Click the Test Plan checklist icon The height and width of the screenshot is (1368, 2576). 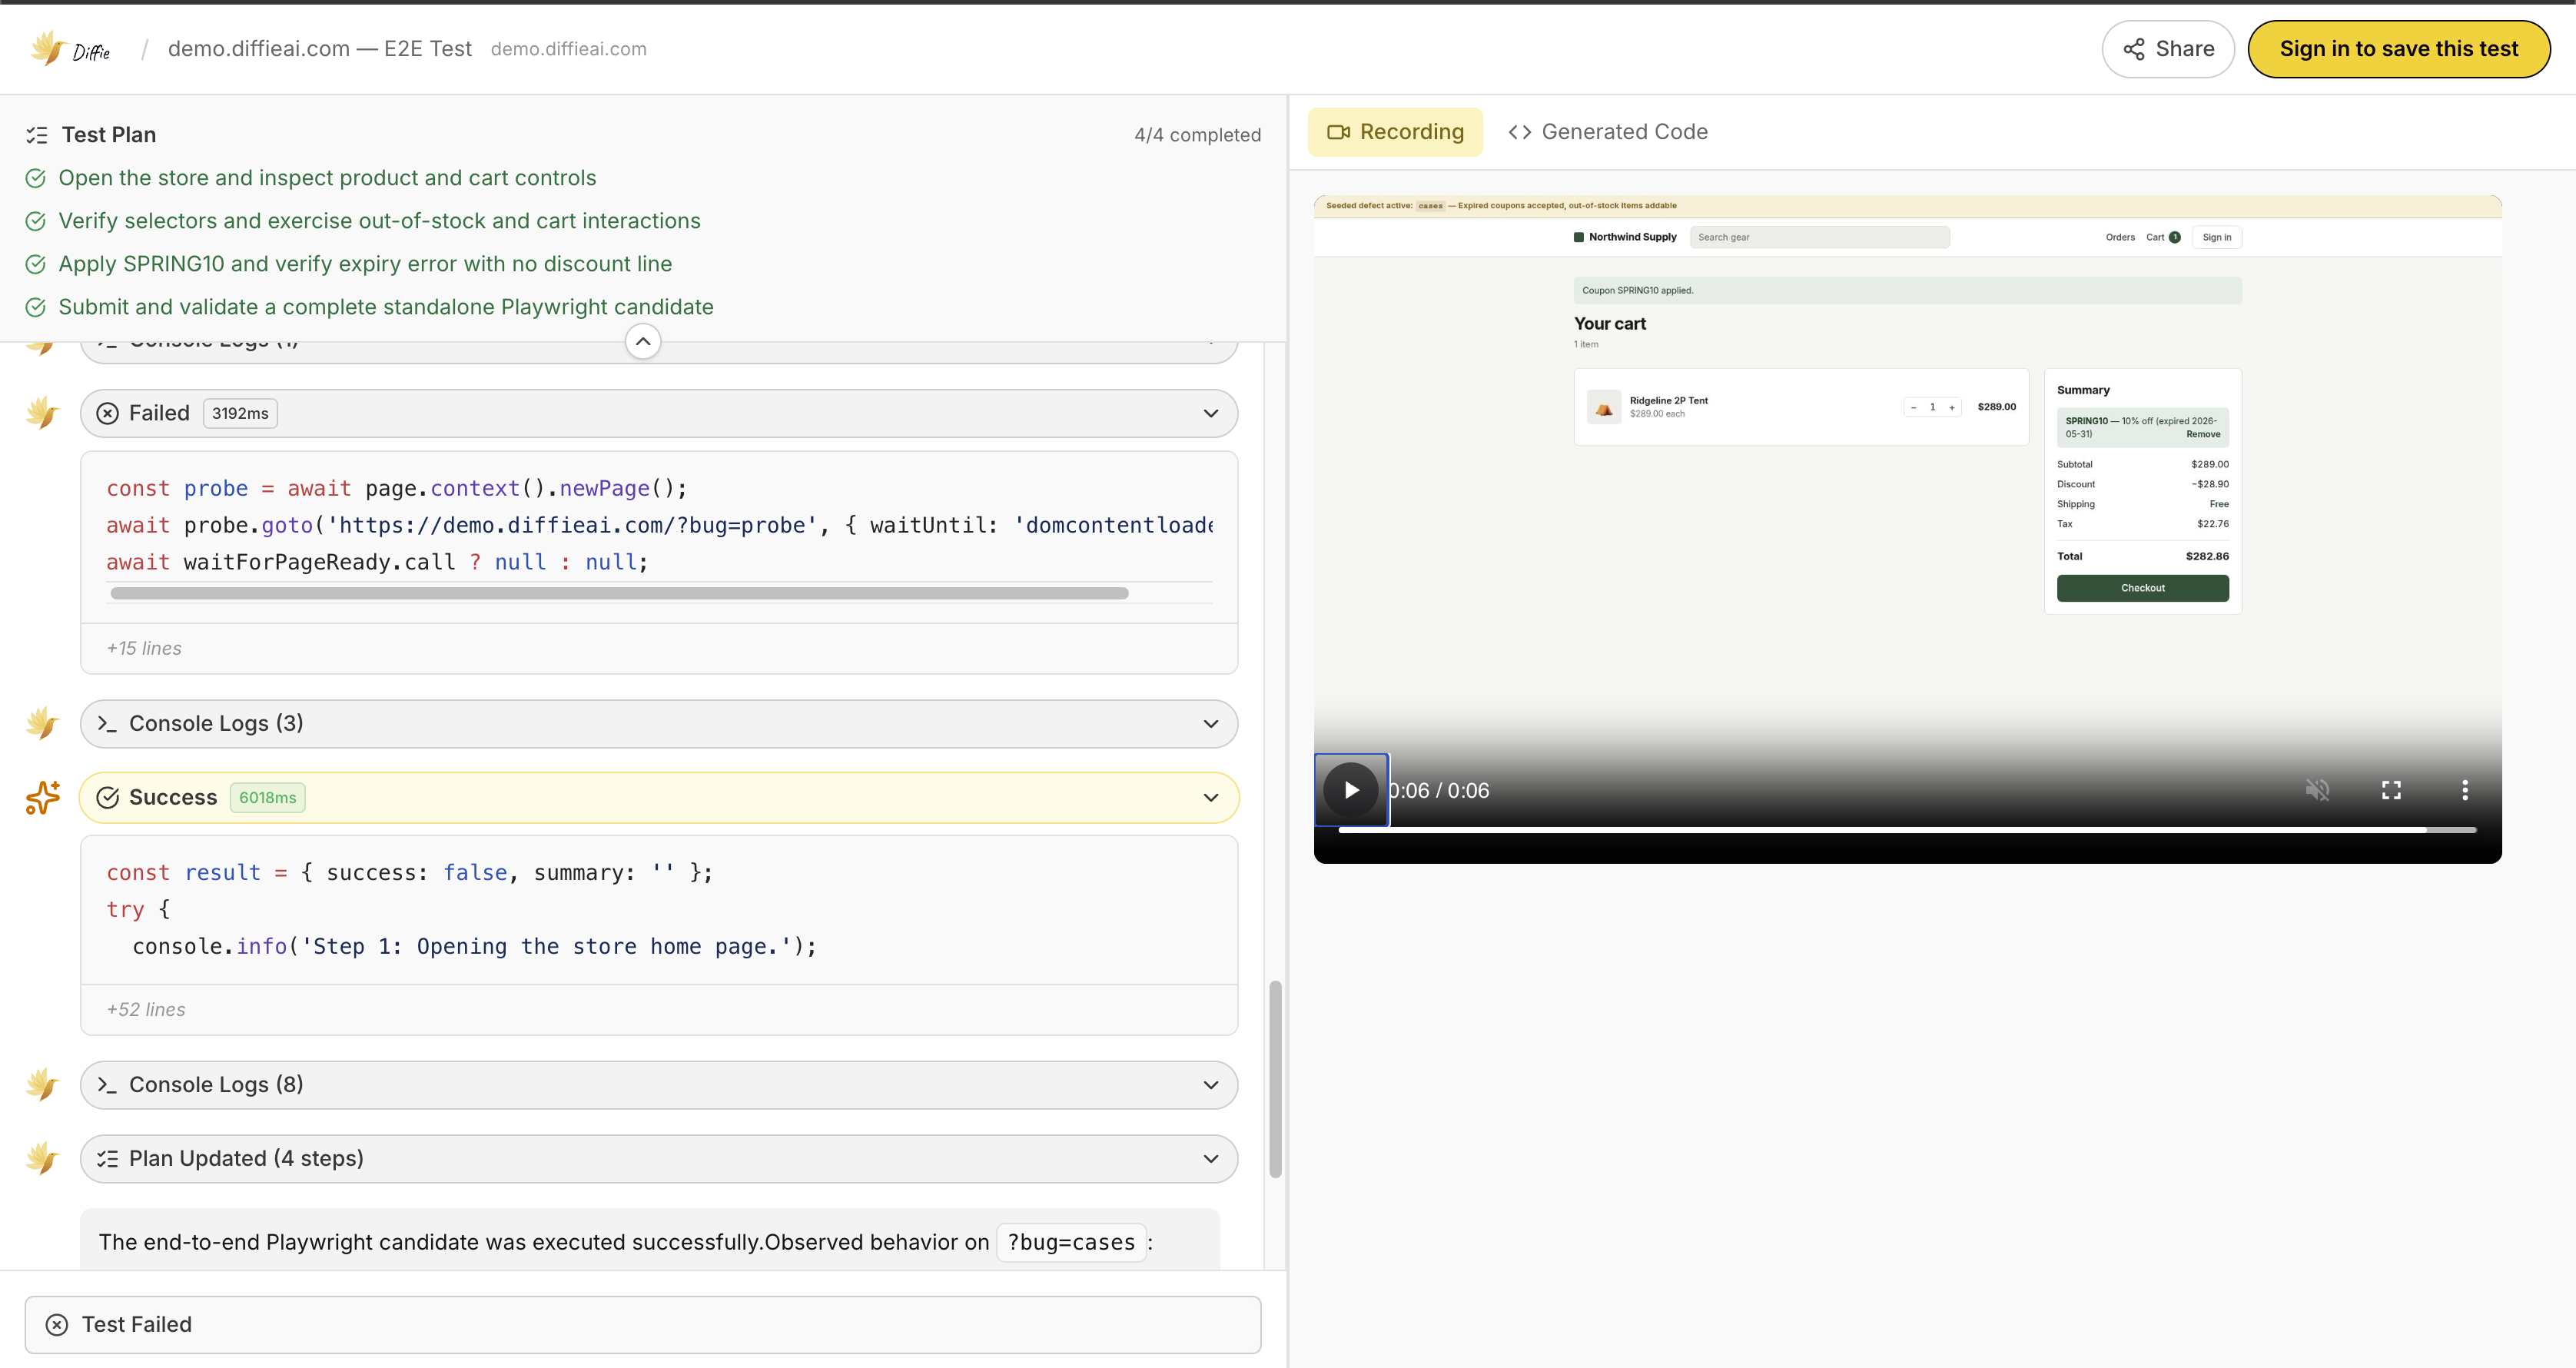37,135
